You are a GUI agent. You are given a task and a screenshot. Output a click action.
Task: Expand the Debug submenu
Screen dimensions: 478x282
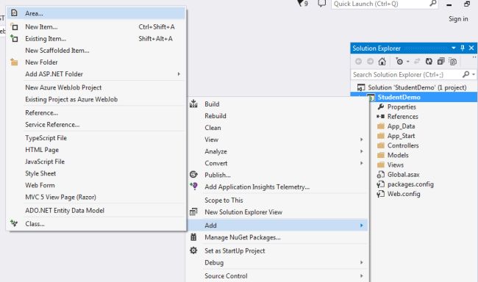277,263
